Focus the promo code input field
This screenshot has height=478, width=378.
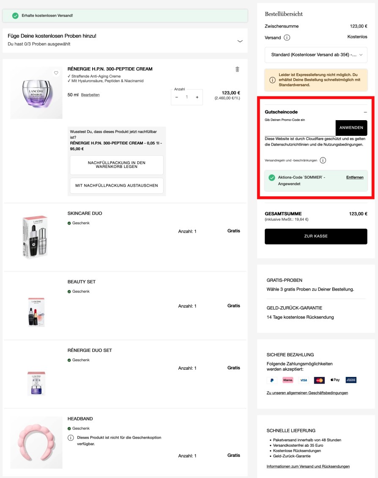[x=300, y=129]
